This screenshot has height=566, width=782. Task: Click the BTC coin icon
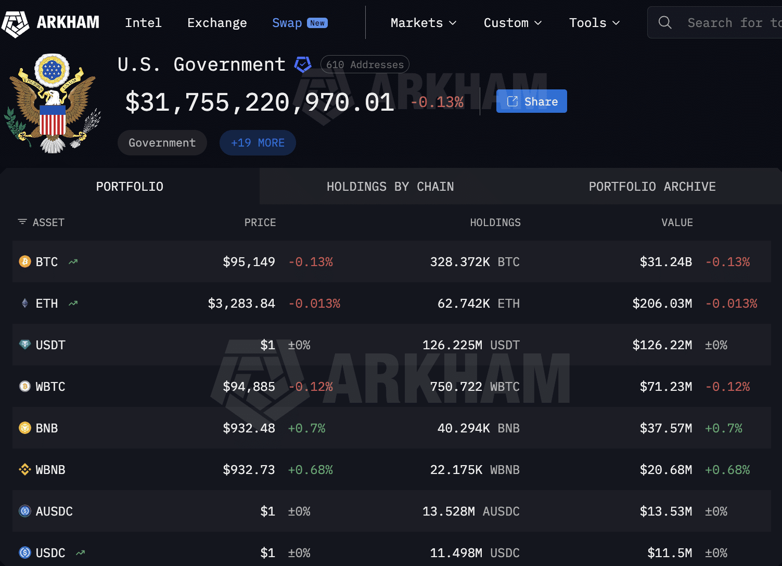(x=24, y=261)
